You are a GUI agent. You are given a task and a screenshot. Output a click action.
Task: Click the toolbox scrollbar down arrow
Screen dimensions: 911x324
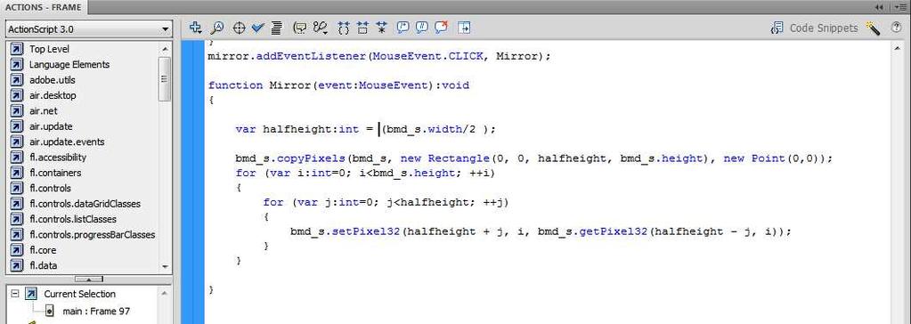click(165, 266)
